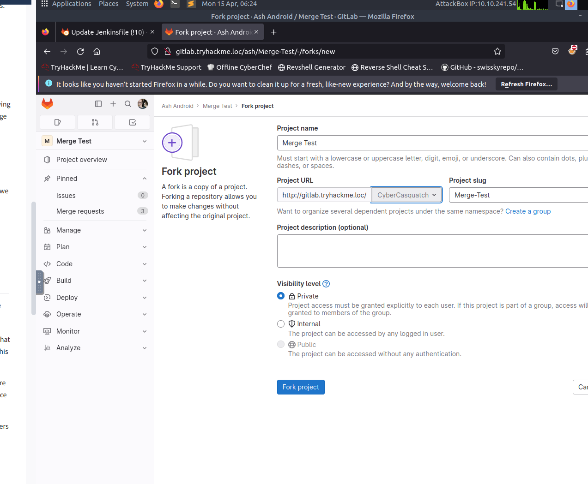Open merge requests shortcut icon

click(95, 122)
